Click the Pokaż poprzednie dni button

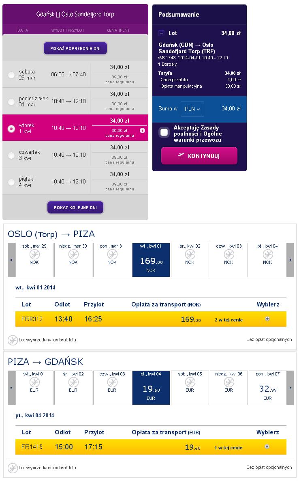point(75,48)
